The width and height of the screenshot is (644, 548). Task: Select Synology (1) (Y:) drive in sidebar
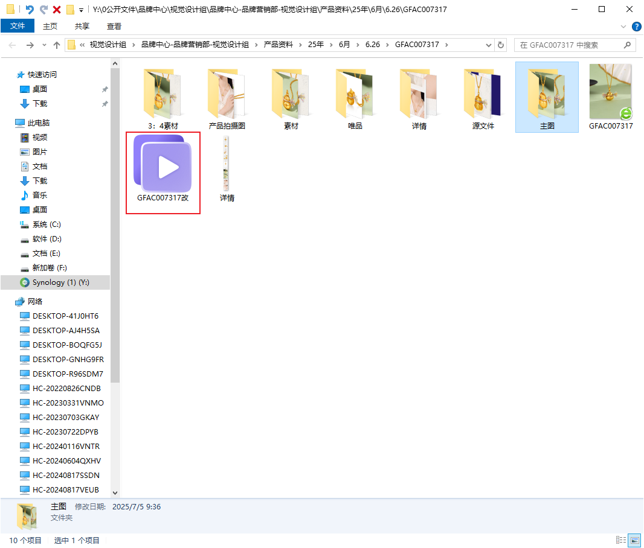pos(60,282)
